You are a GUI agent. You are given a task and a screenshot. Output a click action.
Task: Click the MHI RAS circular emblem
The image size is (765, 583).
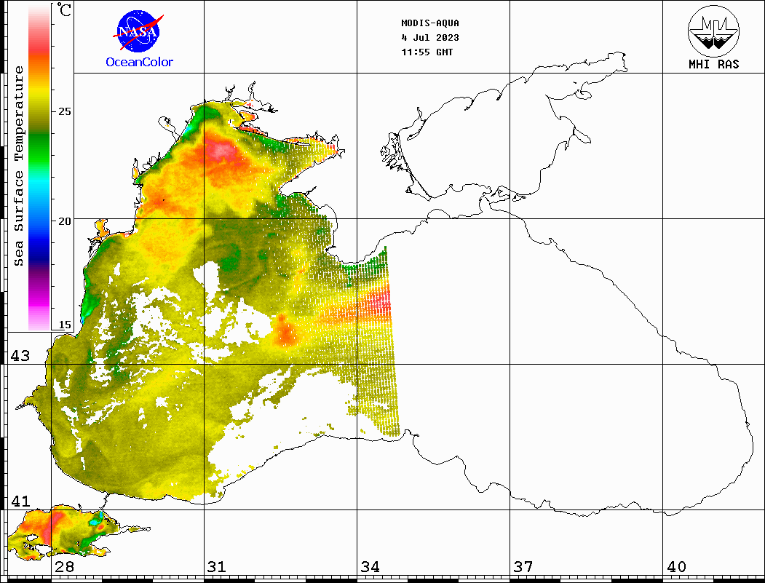pos(713,31)
